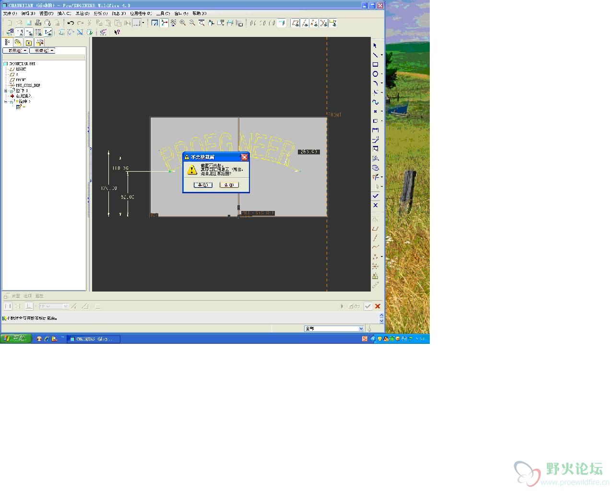Toggle datum points display
The image size is (614, 491).
pos(314,23)
